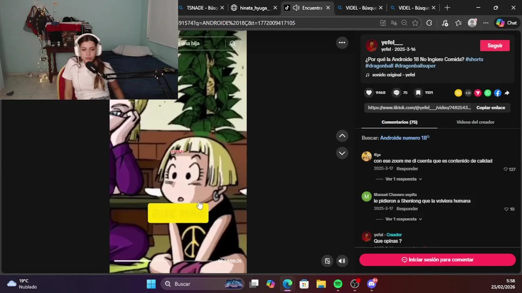Like Manuel Chavero's comment with 10 likes
This screenshot has width=522, height=293.
507,209
